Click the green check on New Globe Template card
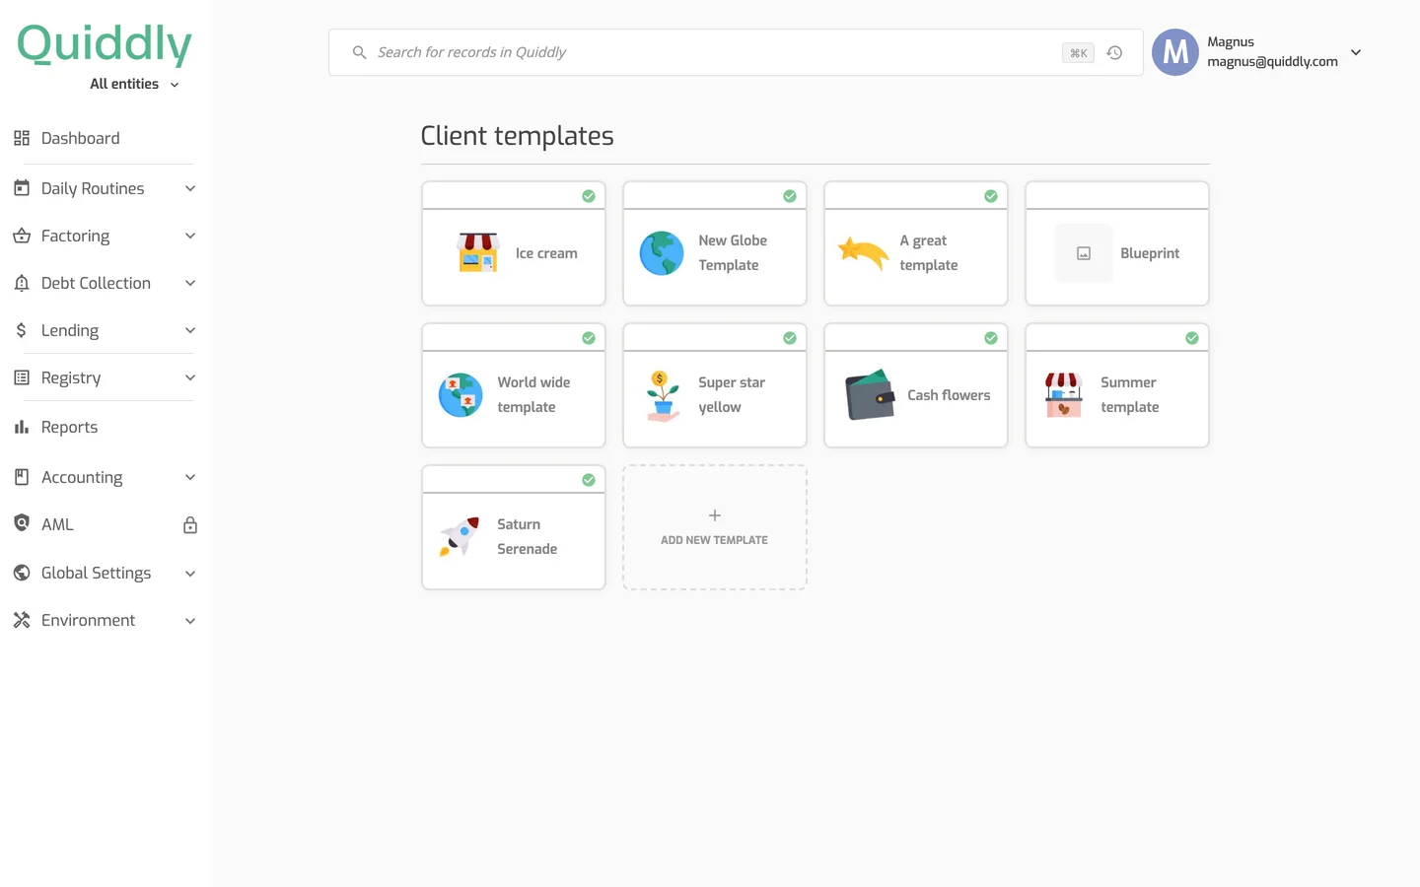The height and width of the screenshot is (887, 1420). (790, 196)
